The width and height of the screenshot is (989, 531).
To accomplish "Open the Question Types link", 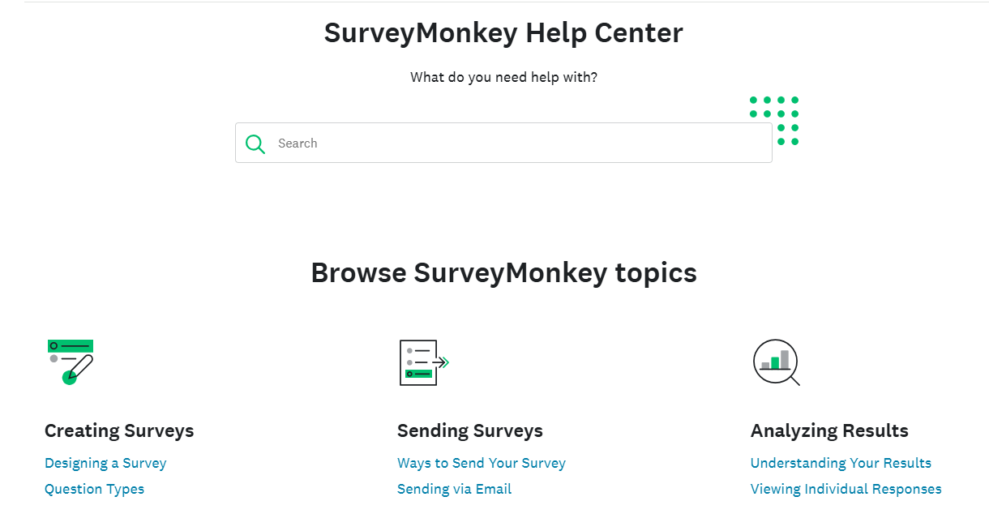I will pyautogui.click(x=94, y=490).
